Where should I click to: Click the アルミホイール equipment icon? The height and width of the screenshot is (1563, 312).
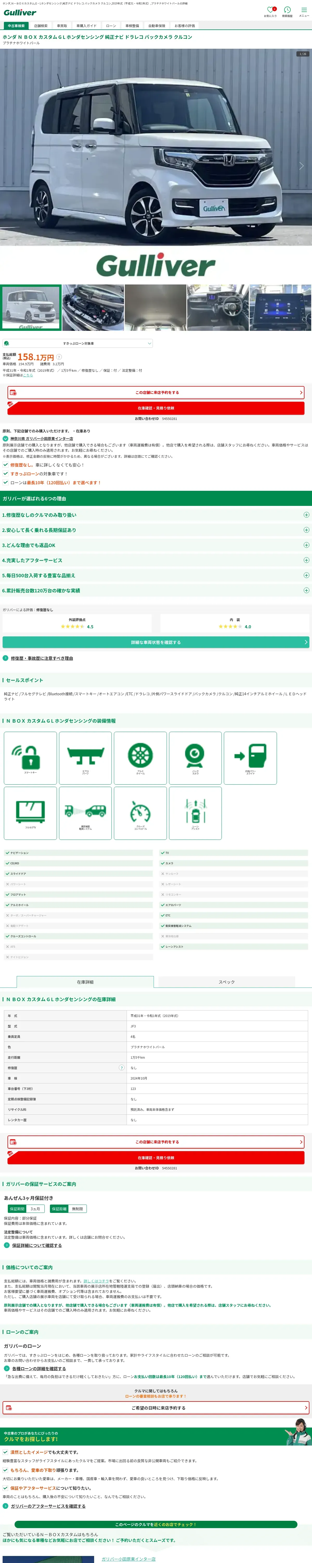point(140,757)
